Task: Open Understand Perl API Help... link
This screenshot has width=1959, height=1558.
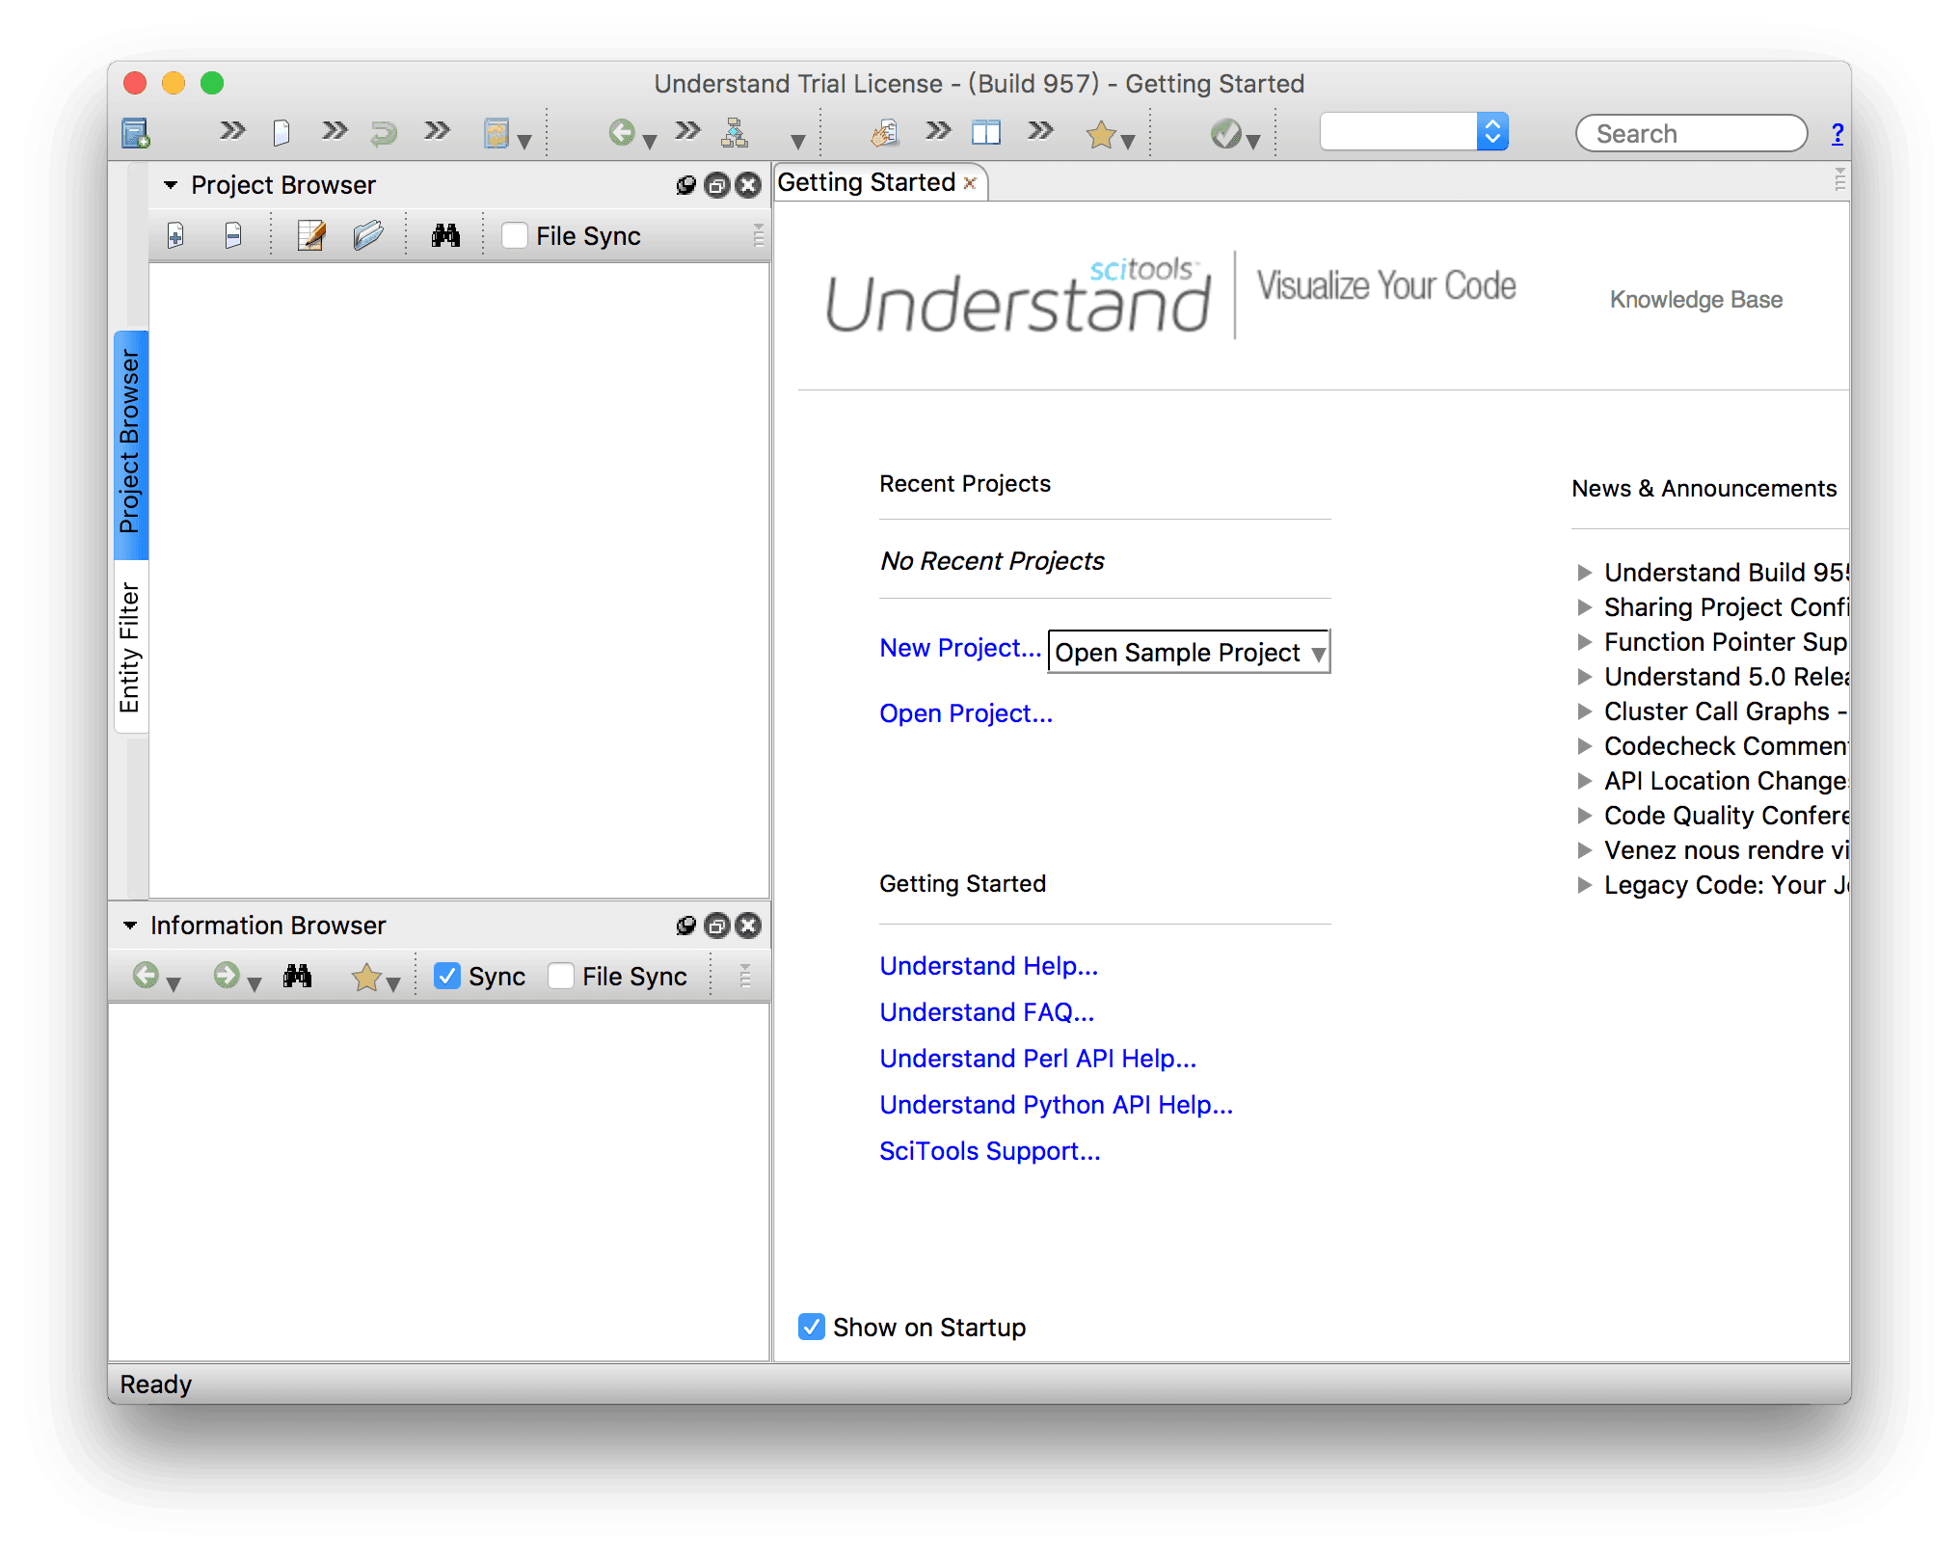Action: coord(1038,1059)
